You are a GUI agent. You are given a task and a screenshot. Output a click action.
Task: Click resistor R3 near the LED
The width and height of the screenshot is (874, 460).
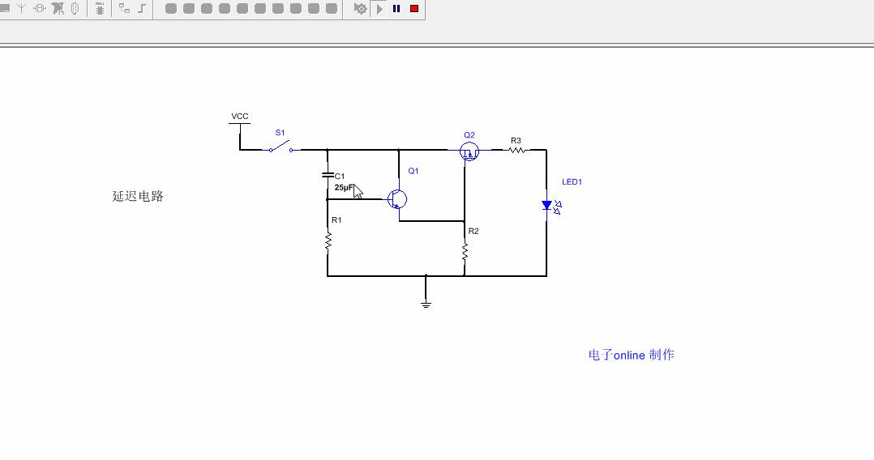coord(516,150)
